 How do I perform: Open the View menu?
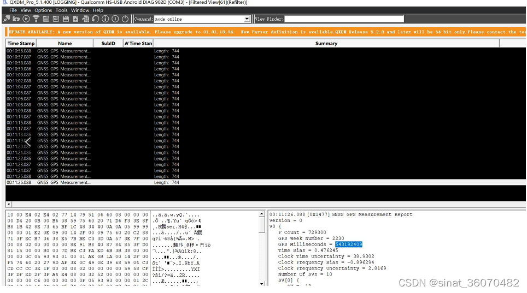(26, 10)
